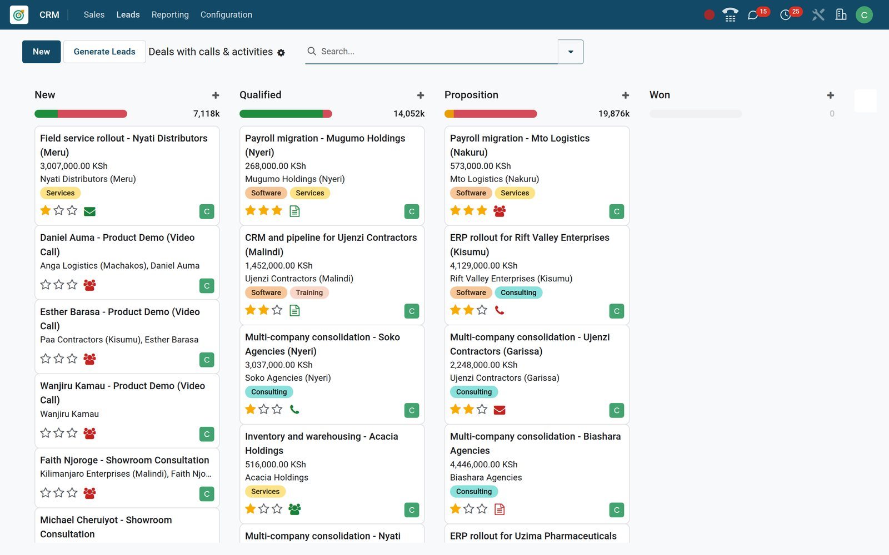
Task: Open the Reporting menu
Action: click(170, 15)
